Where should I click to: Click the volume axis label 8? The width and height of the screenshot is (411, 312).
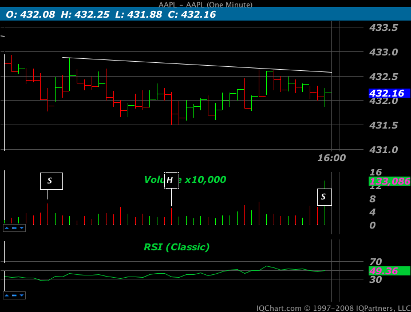pos(373,199)
